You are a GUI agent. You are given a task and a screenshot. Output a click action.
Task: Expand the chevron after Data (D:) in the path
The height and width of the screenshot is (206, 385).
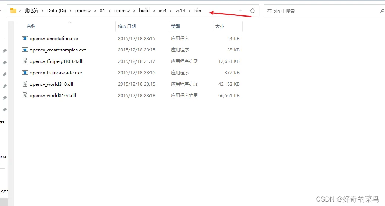[70, 11]
